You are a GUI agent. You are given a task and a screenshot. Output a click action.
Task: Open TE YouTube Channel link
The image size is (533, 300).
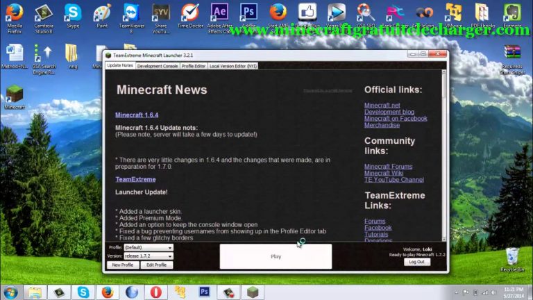[x=394, y=180]
